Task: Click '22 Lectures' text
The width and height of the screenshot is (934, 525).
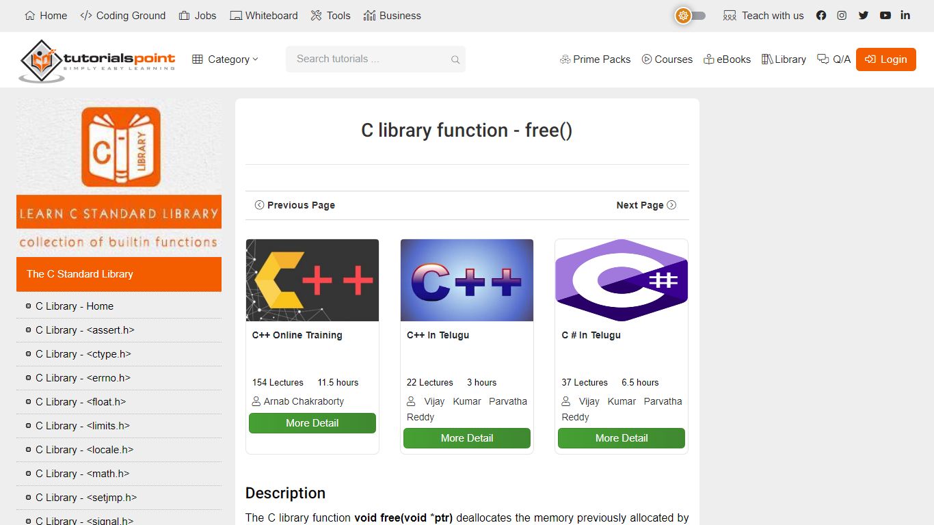Action: click(430, 382)
